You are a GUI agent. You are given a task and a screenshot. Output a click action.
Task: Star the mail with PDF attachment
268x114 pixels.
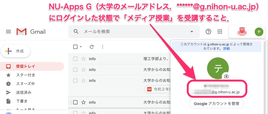(x=84, y=81)
